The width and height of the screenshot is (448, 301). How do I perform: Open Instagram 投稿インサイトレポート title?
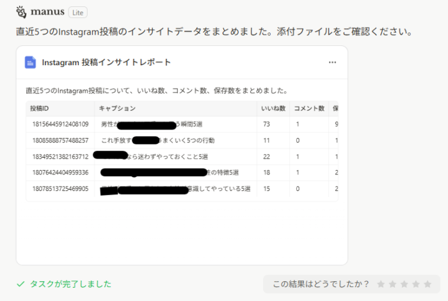pos(106,63)
